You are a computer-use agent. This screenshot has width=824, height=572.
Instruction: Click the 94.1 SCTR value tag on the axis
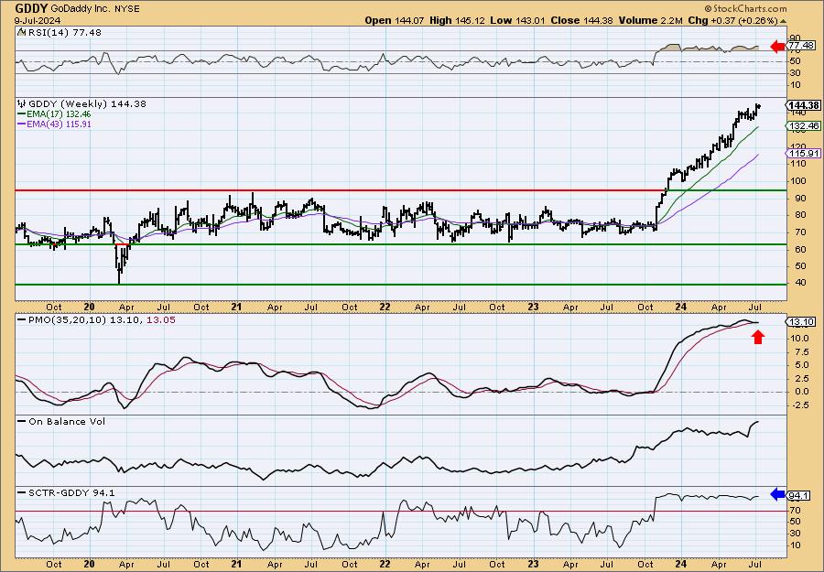tap(799, 495)
